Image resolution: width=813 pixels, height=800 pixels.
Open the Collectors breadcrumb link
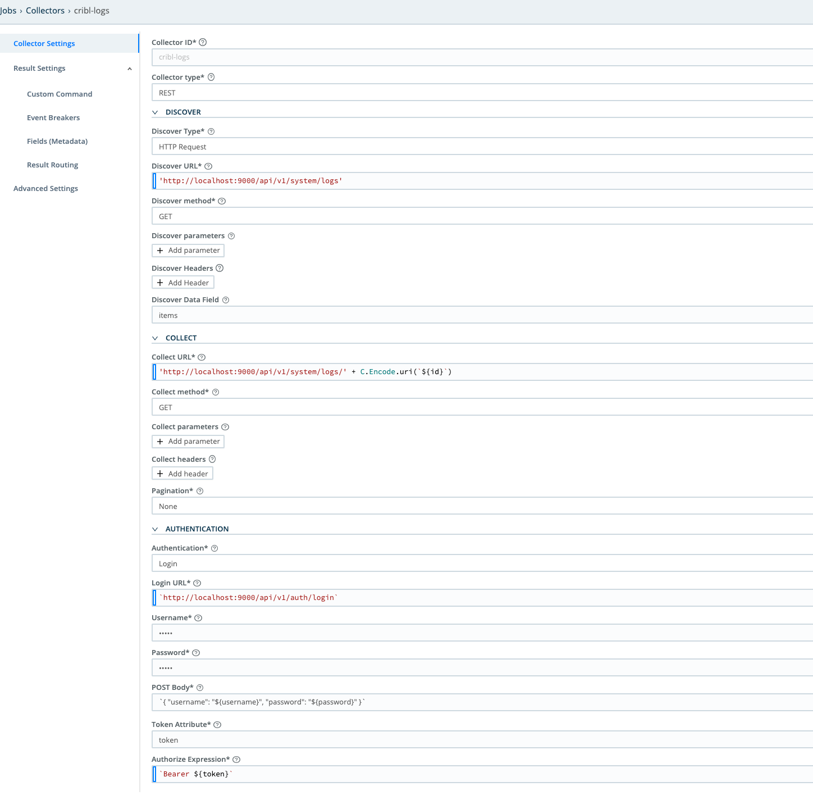pyautogui.click(x=45, y=10)
